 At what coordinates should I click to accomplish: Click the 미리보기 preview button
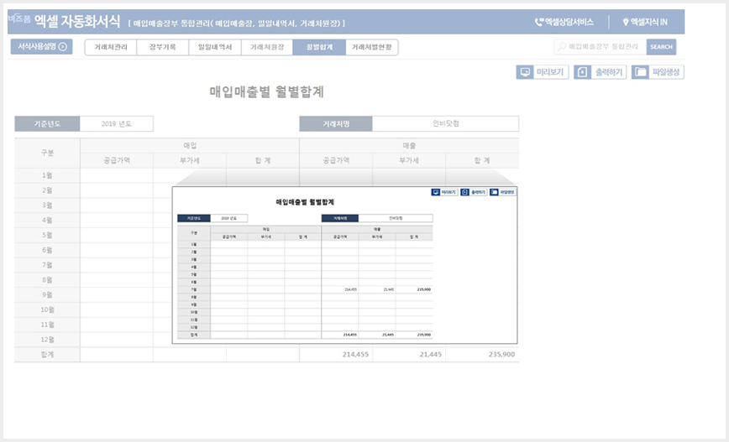[542, 72]
